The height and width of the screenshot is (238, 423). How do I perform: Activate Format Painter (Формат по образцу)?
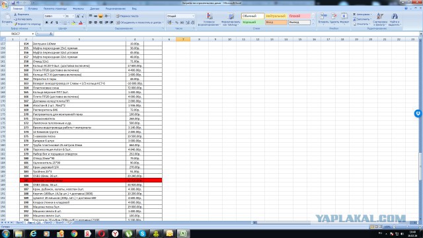28,24
